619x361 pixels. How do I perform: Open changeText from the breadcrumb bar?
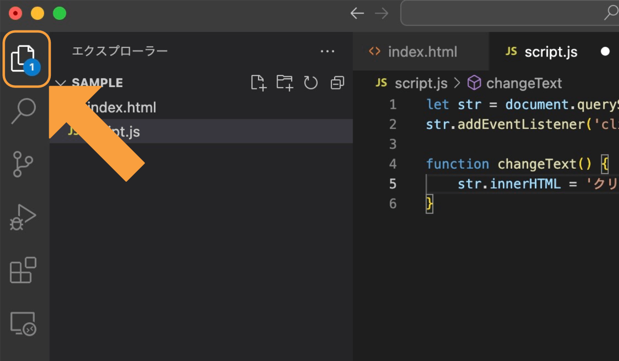click(523, 83)
